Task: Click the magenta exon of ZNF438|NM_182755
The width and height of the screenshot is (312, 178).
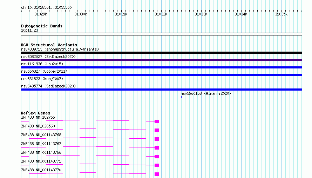Action: (x=157, y=121)
